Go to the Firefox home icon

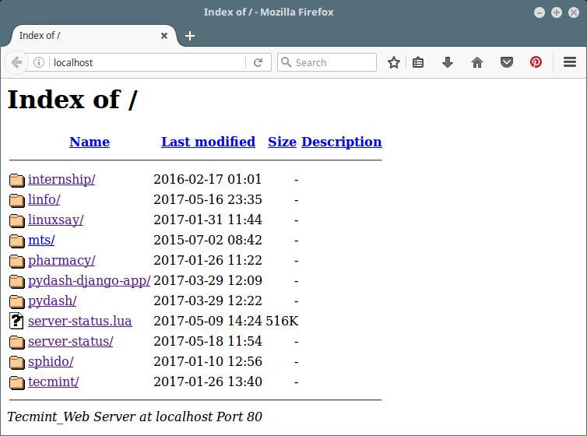pos(477,62)
